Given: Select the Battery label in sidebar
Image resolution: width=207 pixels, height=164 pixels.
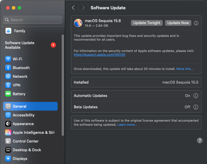Looking at the screenshot, I should click(19, 94).
